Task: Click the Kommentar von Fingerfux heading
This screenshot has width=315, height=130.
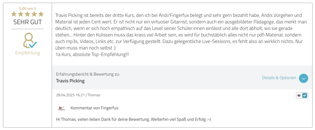Action: coord(95,108)
